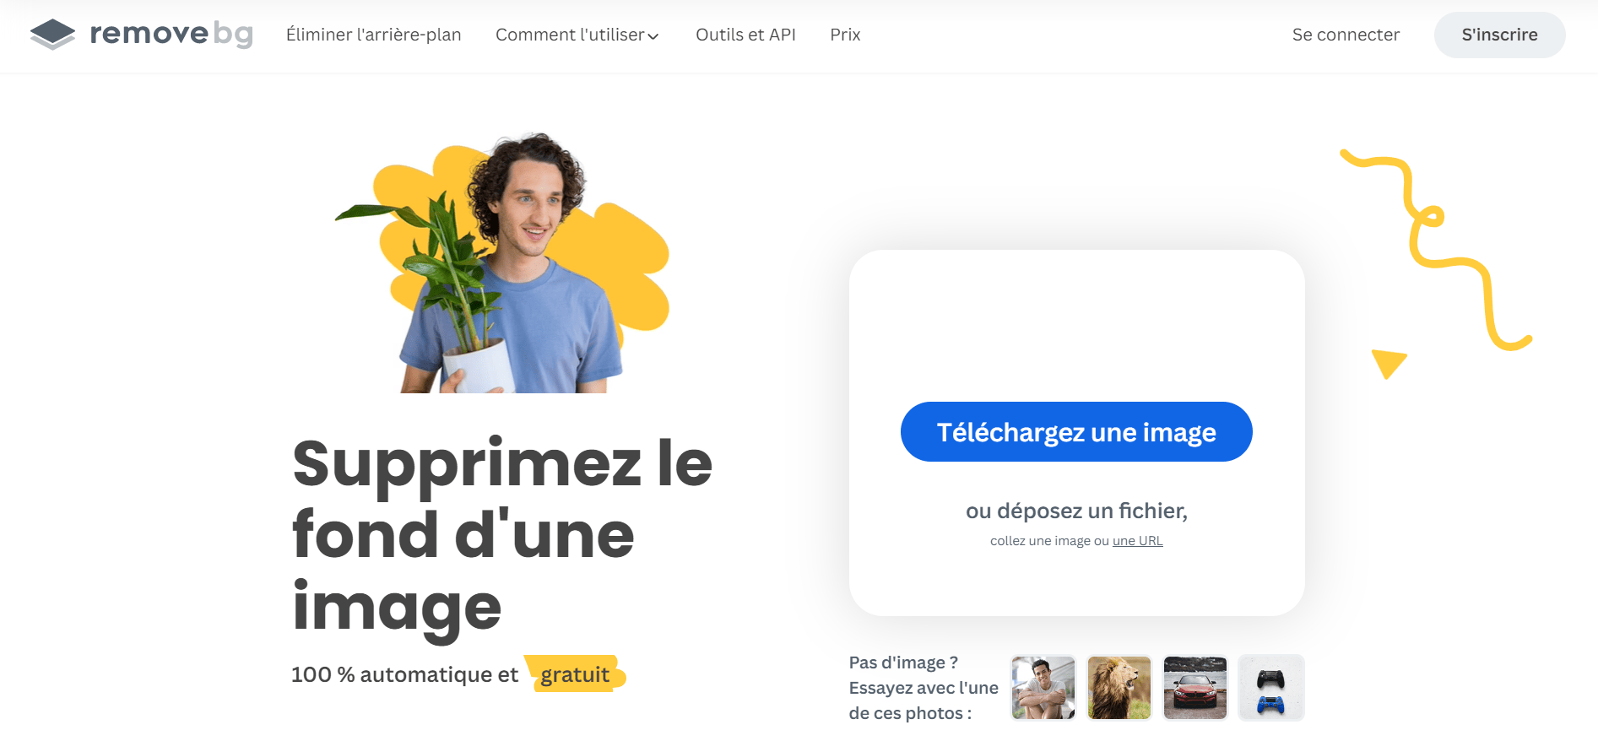Click the Téléchargez une image button

(x=1076, y=431)
